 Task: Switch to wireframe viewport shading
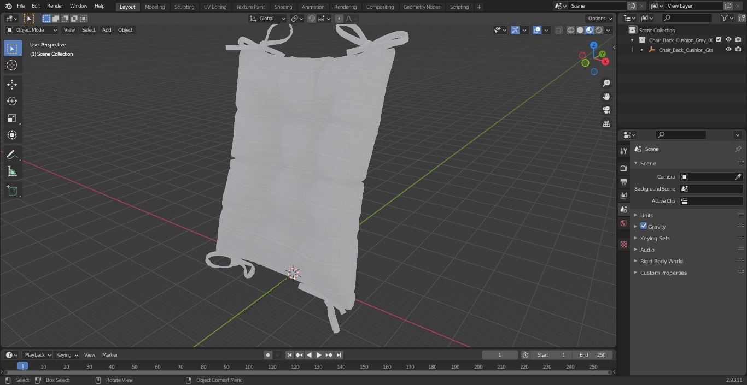[571, 30]
